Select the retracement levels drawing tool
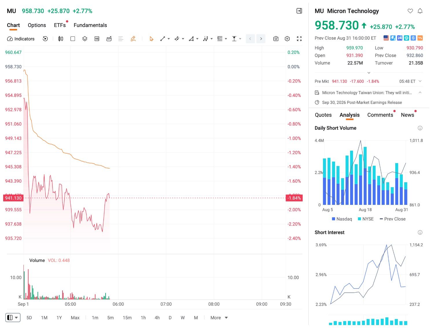Image resolution: width=432 pixels, height=328 pixels. (x=220, y=39)
